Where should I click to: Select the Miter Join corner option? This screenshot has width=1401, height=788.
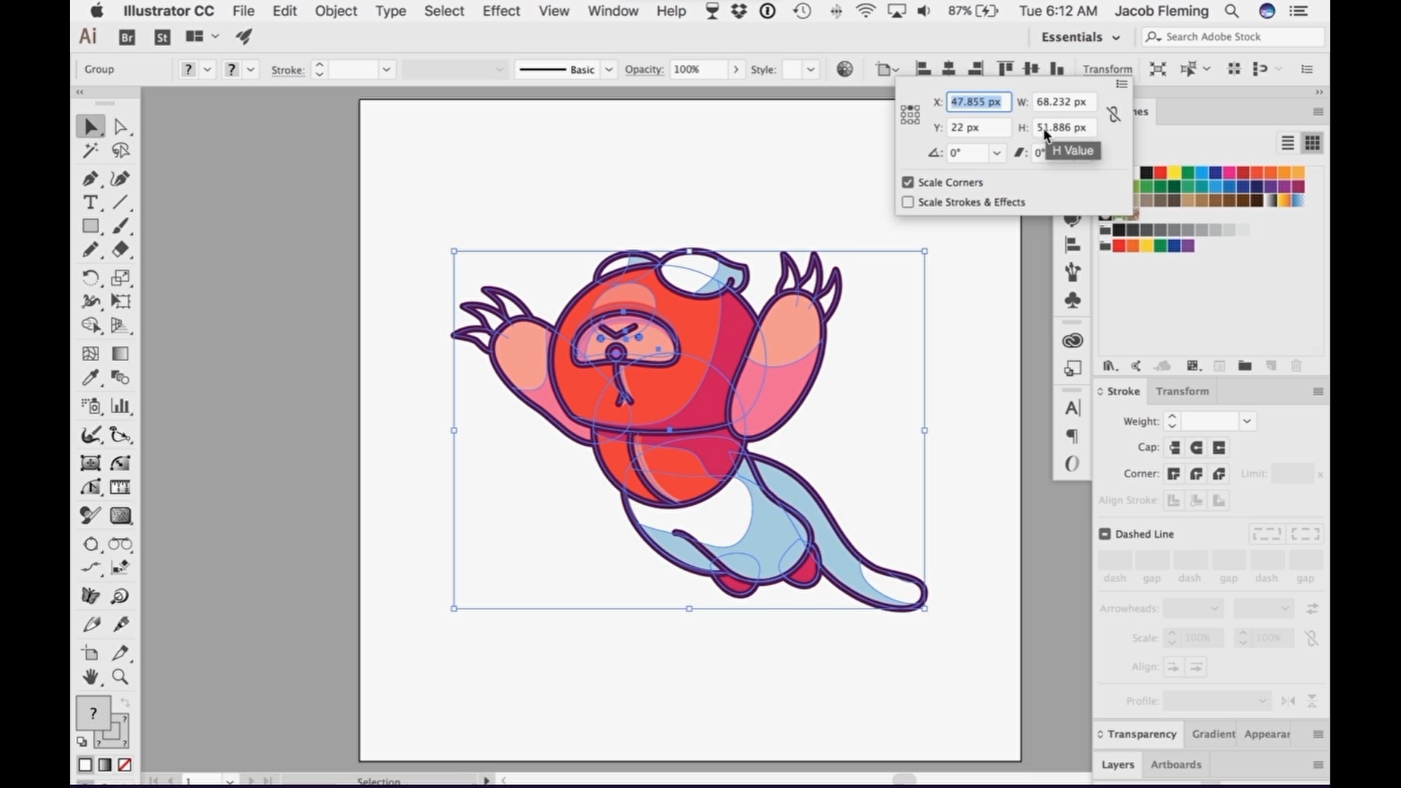click(1174, 474)
